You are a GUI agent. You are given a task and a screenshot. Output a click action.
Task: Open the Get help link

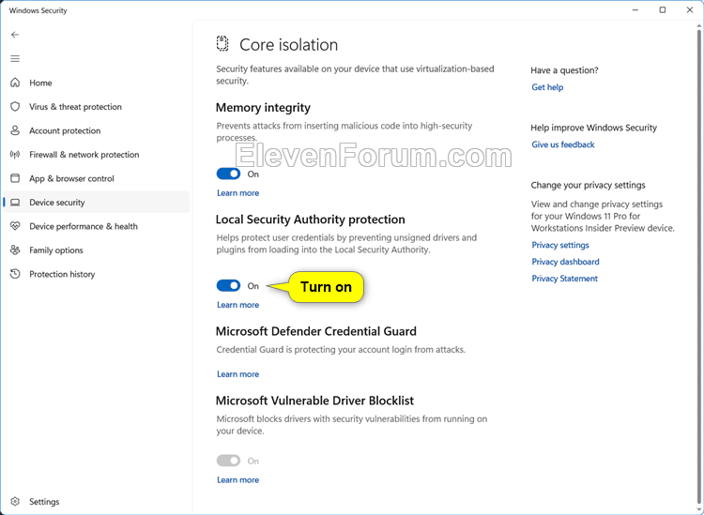tap(547, 87)
